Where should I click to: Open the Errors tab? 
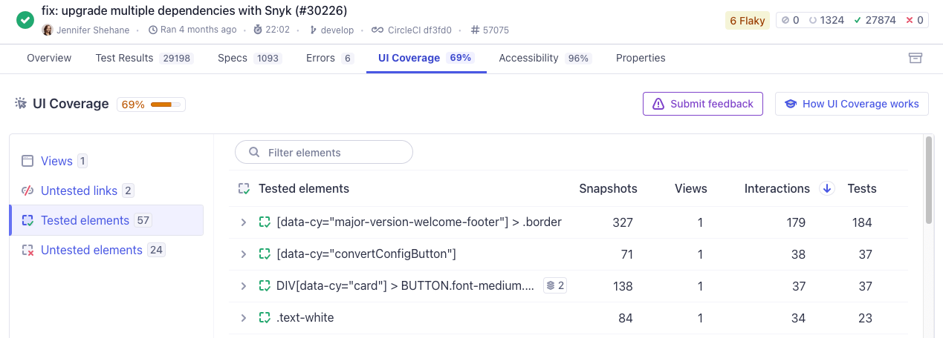pos(329,58)
